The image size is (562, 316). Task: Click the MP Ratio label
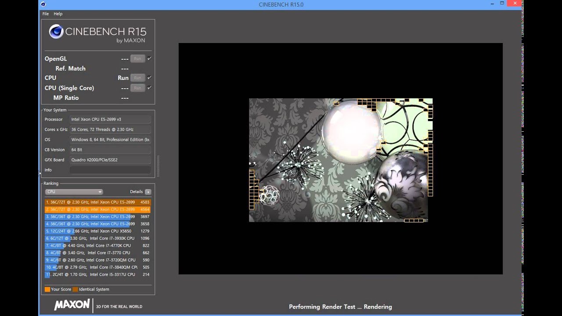pos(66,98)
